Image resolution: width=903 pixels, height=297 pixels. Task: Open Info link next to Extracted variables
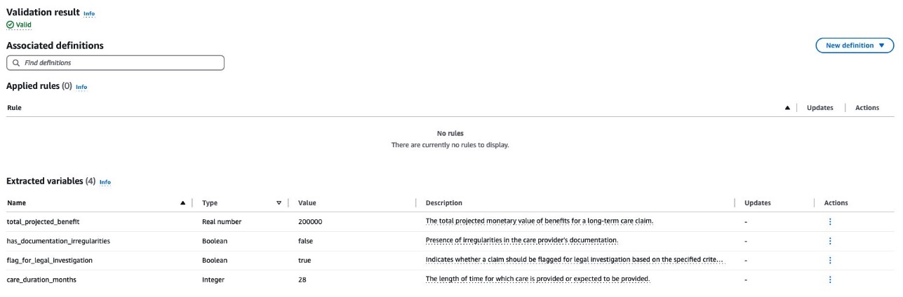tap(105, 182)
